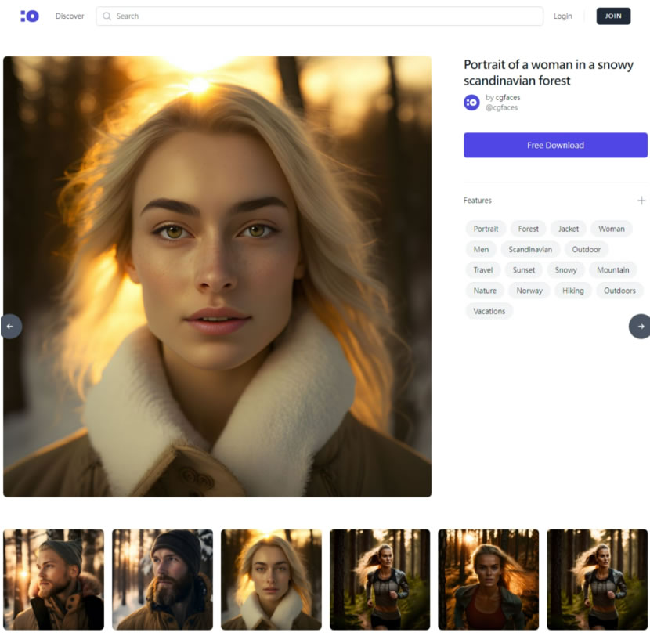This screenshot has width=650, height=636.
Task: Focus the Search input field
Action: [x=320, y=16]
